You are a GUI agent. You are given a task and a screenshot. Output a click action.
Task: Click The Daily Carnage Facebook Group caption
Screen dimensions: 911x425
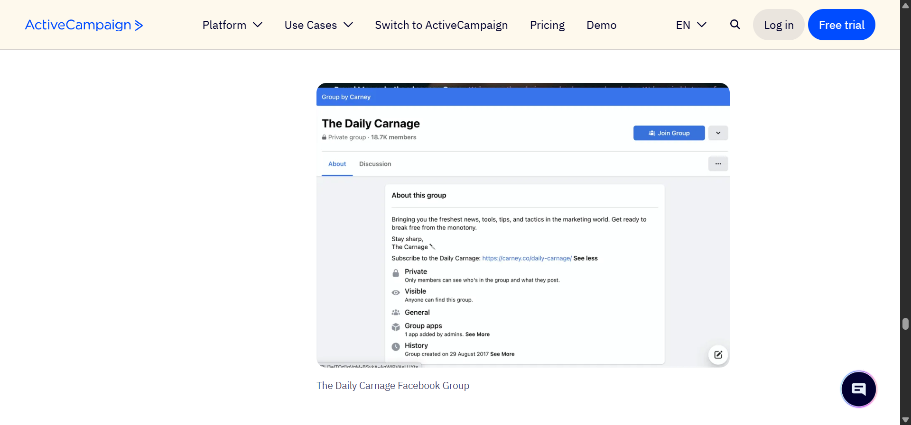point(393,386)
